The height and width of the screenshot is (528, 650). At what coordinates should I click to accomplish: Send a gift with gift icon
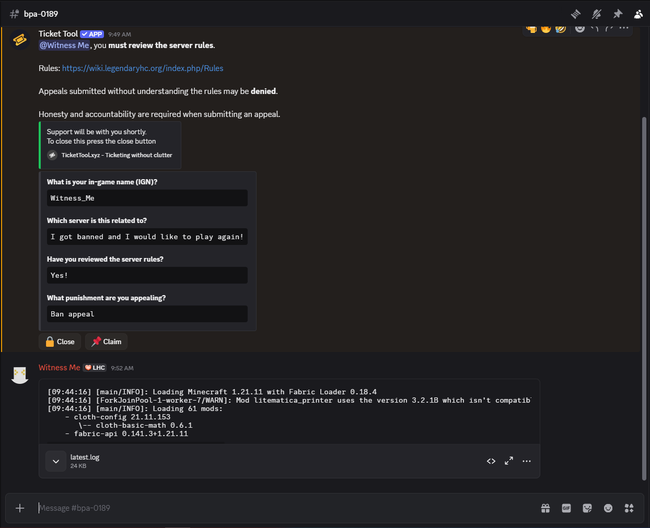point(545,508)
